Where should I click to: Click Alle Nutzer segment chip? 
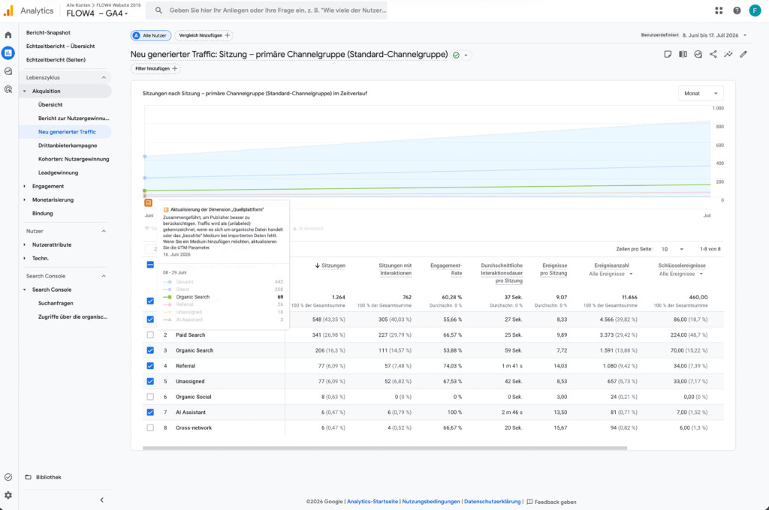pos(151,35)
